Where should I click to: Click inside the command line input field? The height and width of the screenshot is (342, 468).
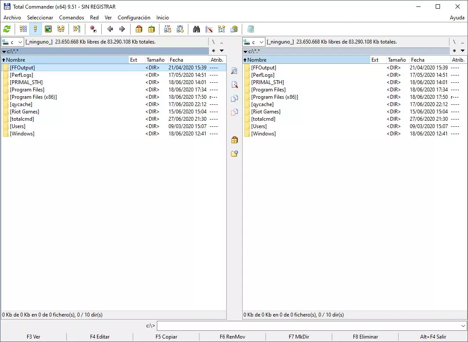pyautogui.click(x=302, y=326)
